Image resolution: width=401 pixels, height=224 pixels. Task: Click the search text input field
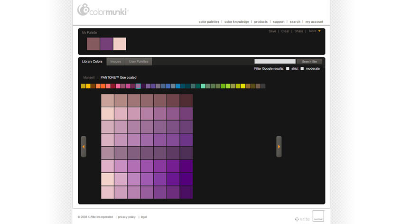(x=275, y=62)
